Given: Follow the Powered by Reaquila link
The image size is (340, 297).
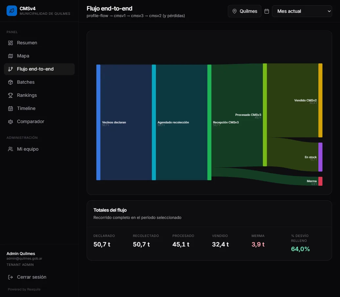Looking at the screenshot, I should tap(24, 289).
